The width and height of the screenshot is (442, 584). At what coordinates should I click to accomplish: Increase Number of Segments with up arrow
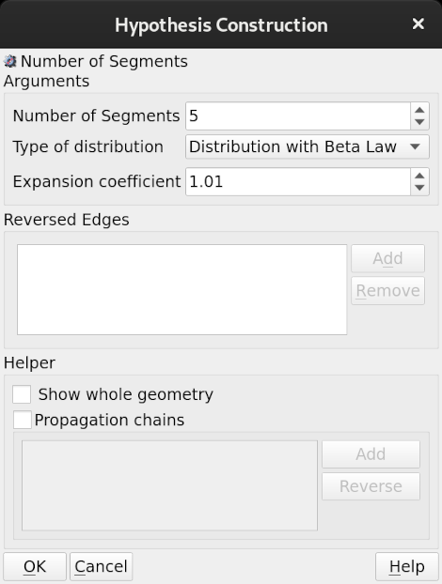(419, 110)
